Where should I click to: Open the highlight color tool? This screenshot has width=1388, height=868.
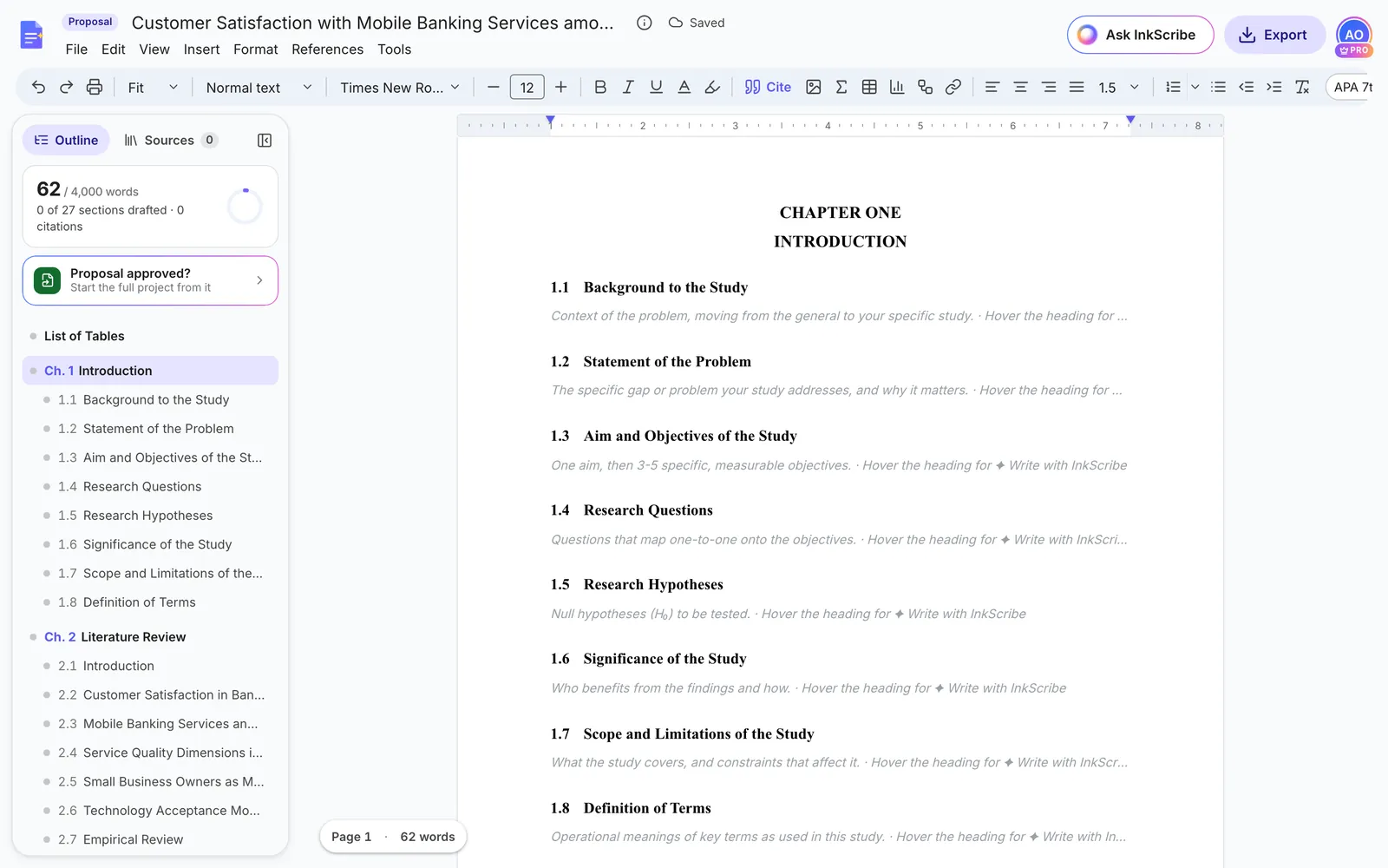pos(712,87)
